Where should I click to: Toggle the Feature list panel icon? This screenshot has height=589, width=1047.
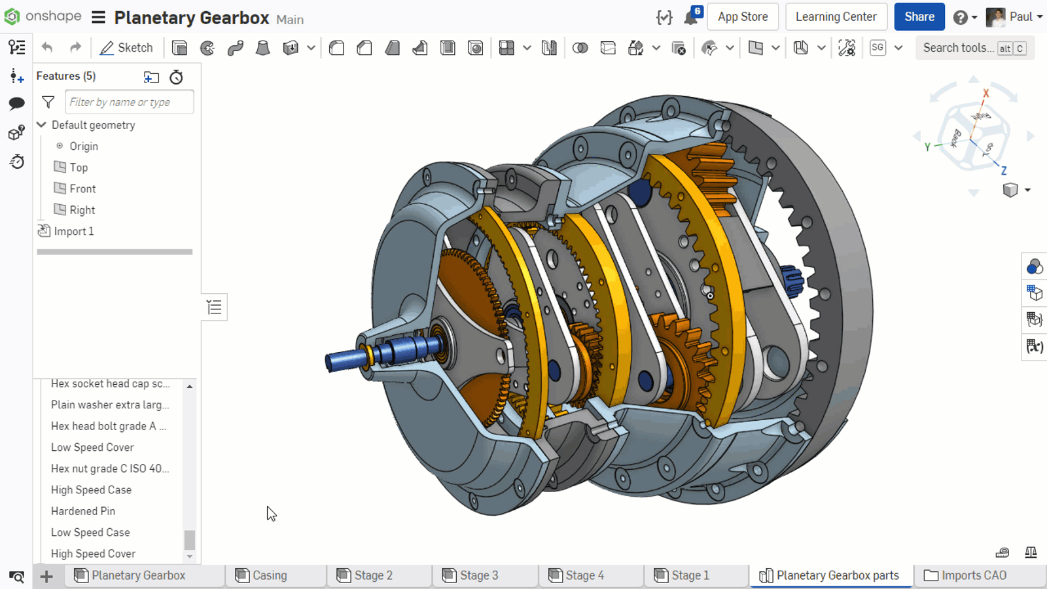click(x=17, y=47)
